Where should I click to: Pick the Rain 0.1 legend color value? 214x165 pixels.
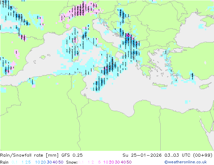(x=15, y=162)
